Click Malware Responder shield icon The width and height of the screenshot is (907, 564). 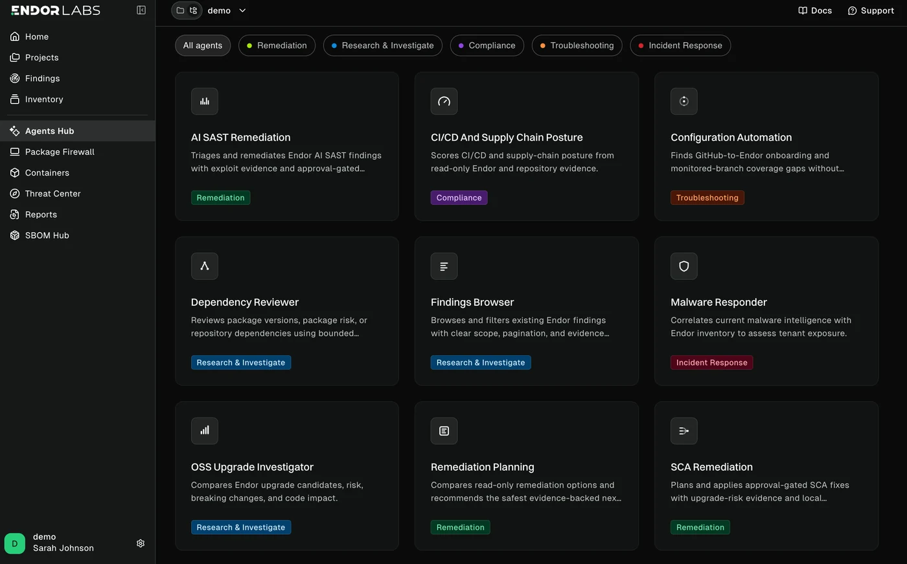pos(684,266)
